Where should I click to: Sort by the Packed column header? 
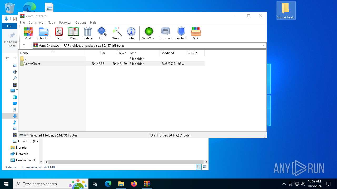click(118, 53)
